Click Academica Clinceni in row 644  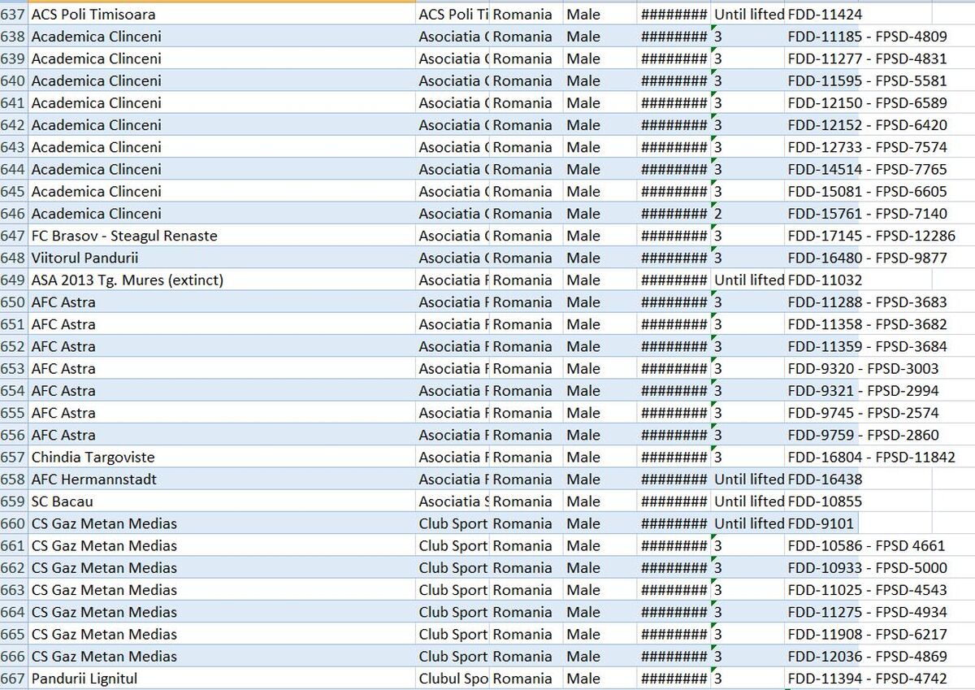[x=222, y=169]
